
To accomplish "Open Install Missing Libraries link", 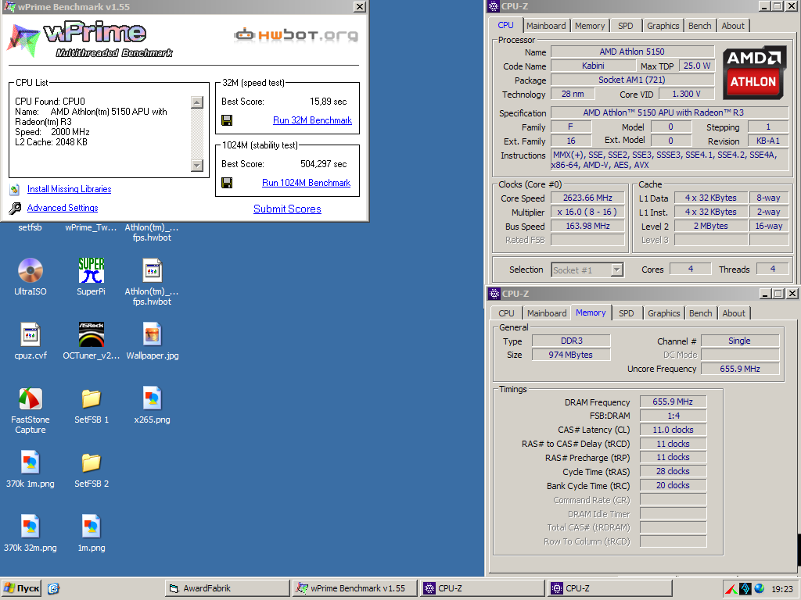I will tap(69, 189).
